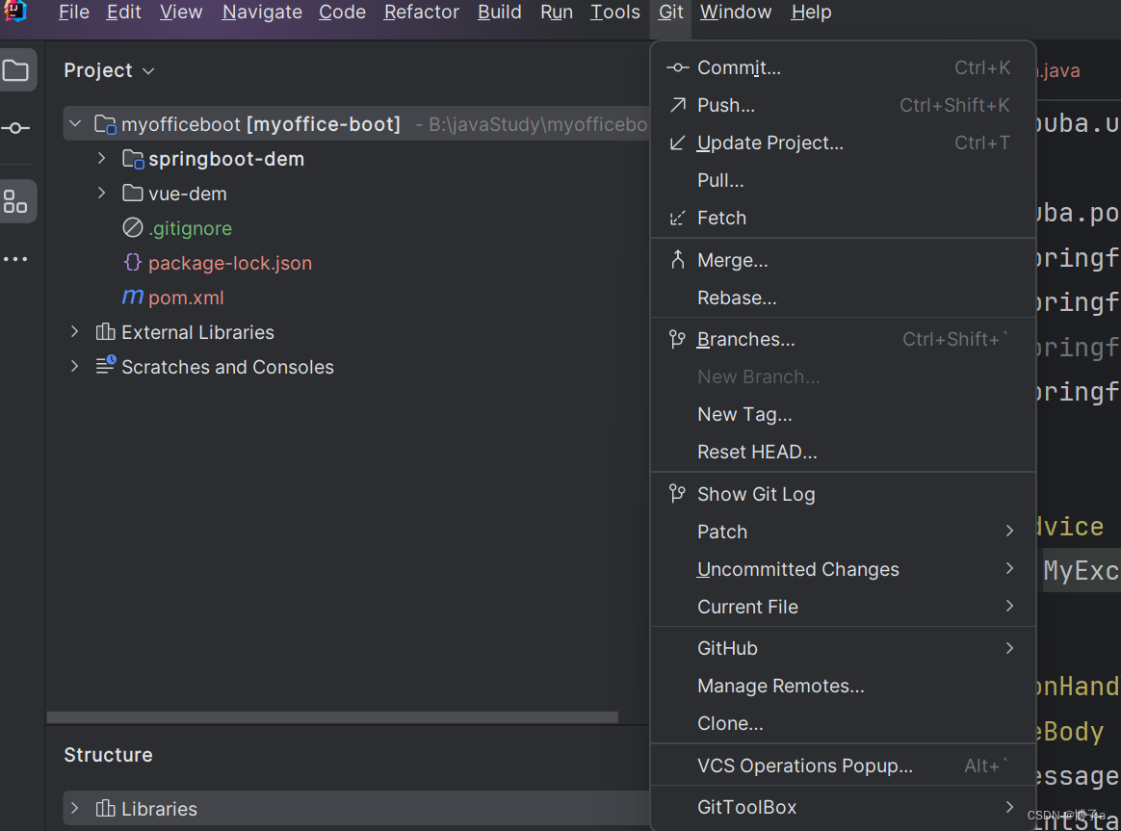Screen dimensions: 1121x831
Task: Select the .gitignore file name
Action: [190, 228]
